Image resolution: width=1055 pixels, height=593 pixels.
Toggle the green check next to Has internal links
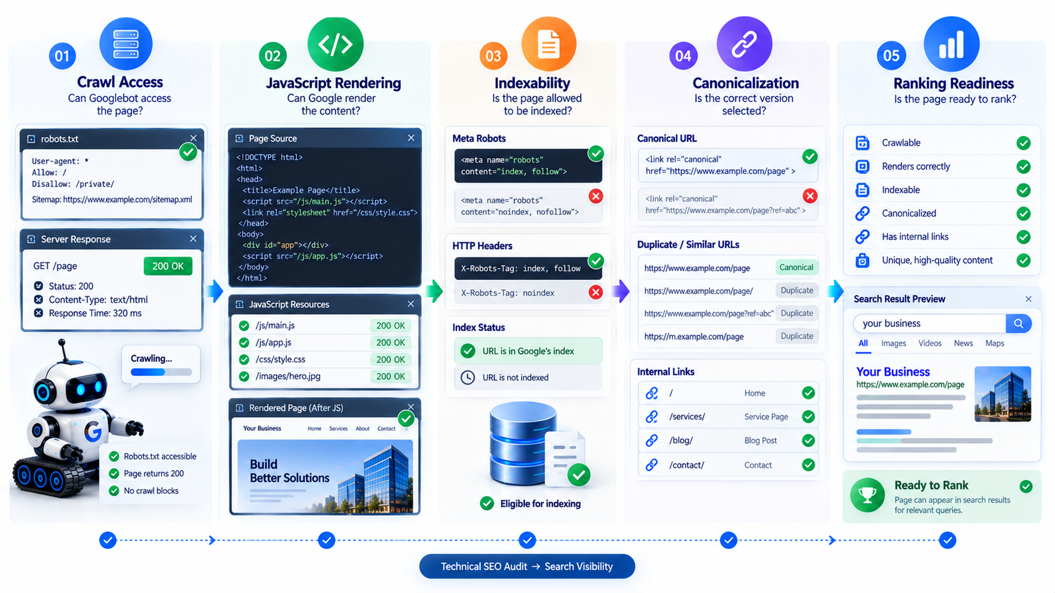[x=1023, y=237]
